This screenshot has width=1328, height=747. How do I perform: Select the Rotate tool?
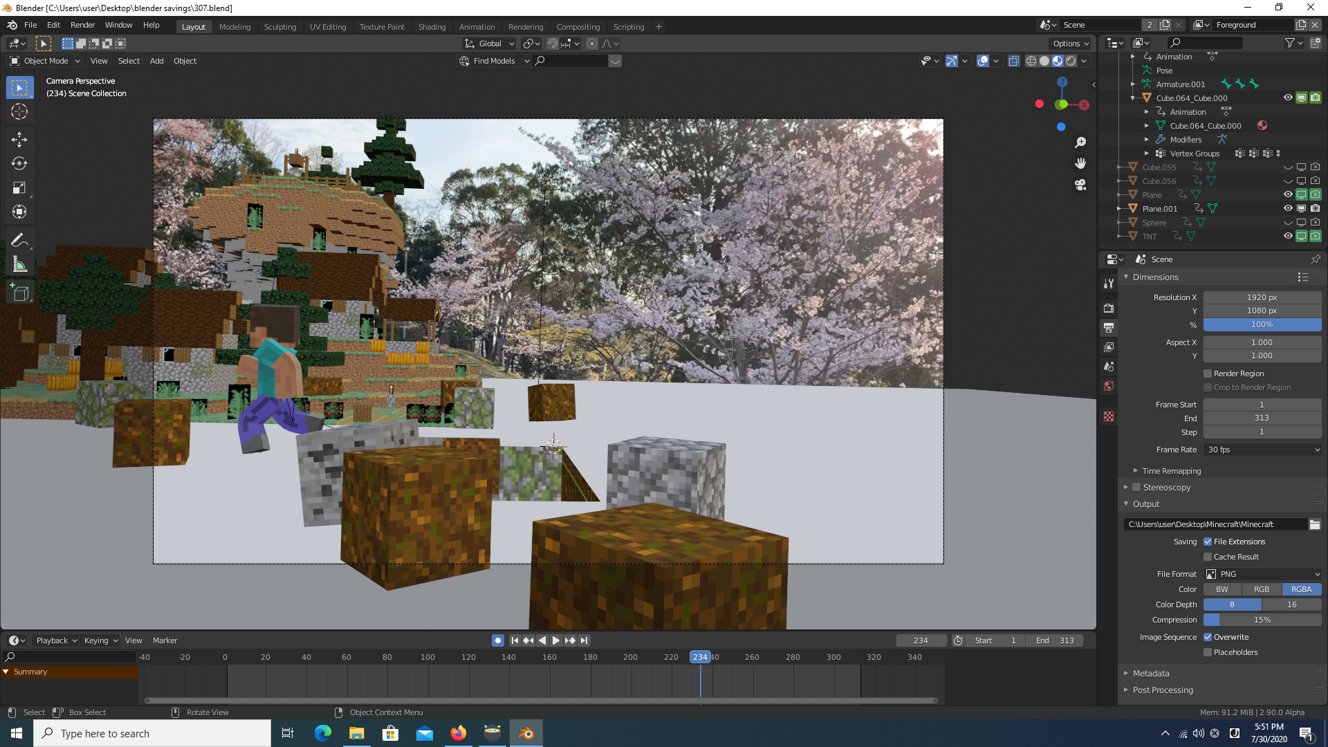(19, 163)
